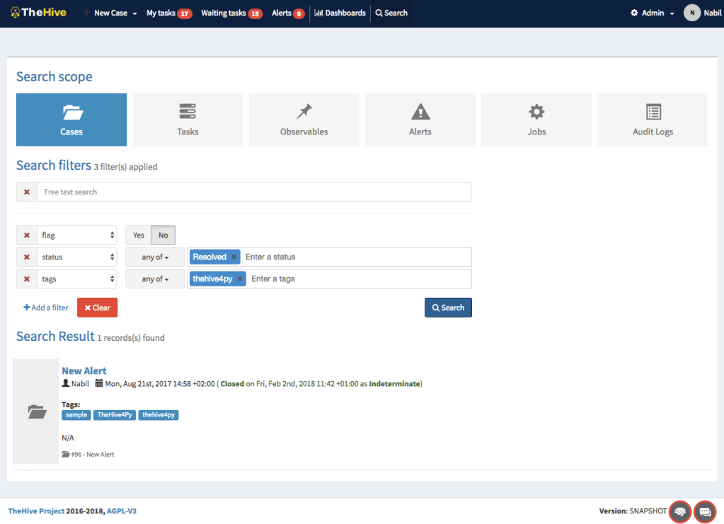Select the Observables pin icon
Image resolution: width=724 pixels, height=524 pixels.
304,112
